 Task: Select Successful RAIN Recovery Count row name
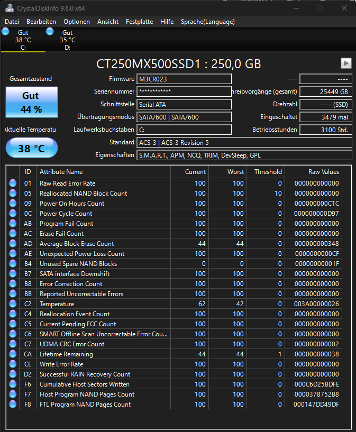click(x=85, y=374)
